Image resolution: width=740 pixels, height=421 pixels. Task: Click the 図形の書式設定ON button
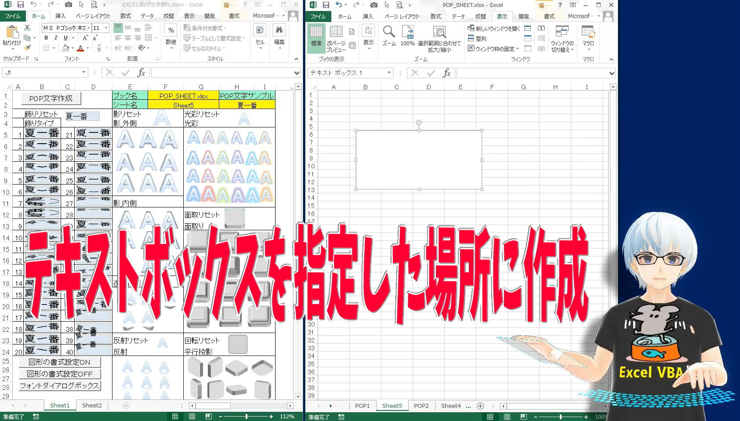tap(59, 362)
